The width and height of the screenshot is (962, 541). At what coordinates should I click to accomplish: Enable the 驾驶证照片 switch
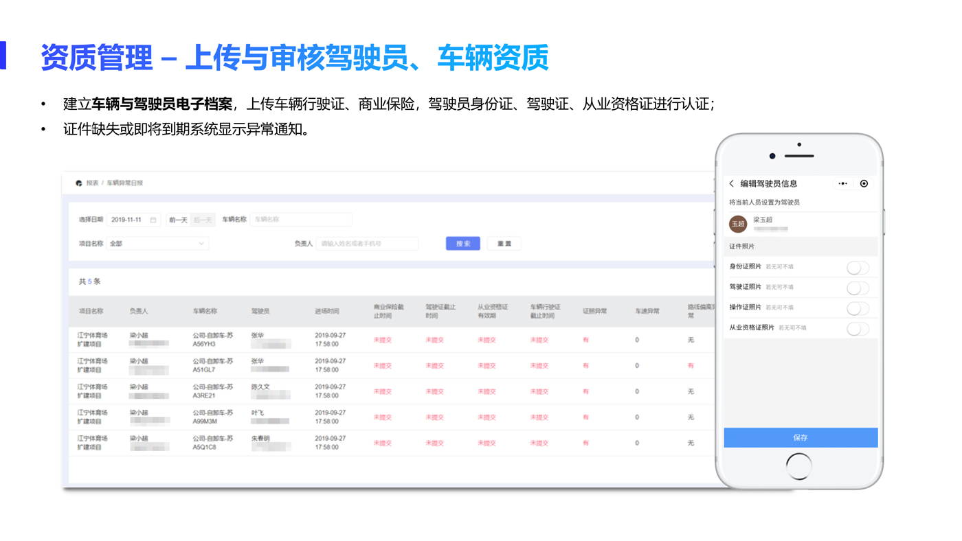pos(858,288)
